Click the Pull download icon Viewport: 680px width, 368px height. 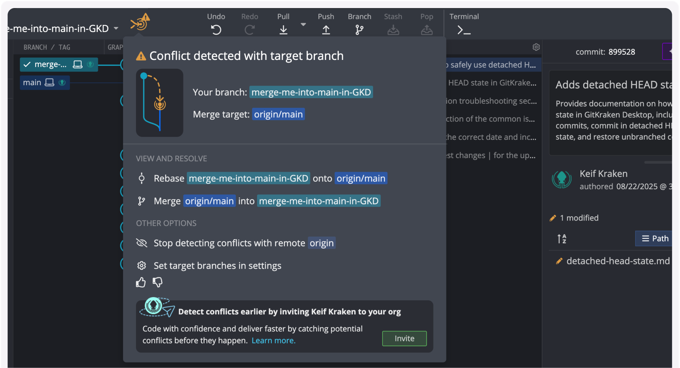[x=283, y=30]
